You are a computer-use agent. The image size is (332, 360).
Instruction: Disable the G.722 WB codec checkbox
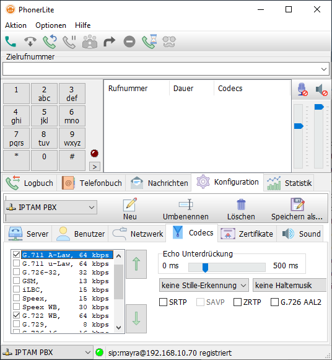click(16, 315)
